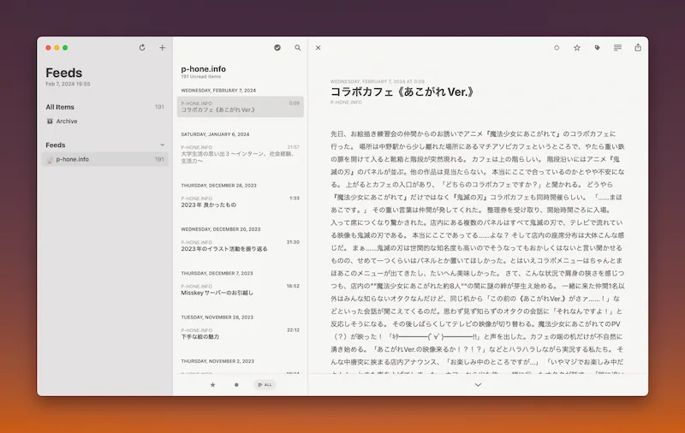
Task: Show unread items filter dot
Action: [x=236, y=385]
